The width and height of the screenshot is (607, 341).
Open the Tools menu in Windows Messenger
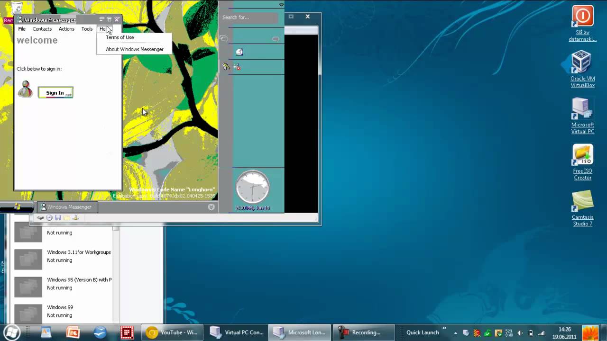(x=87, y=29)
